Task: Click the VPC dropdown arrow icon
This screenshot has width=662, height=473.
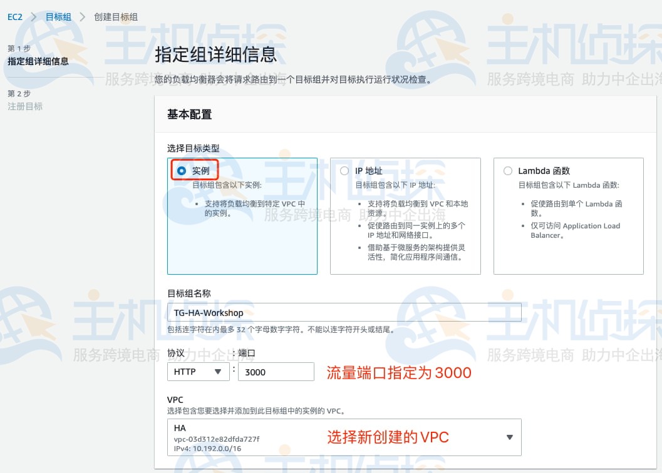Action: [x=509, y=437]
